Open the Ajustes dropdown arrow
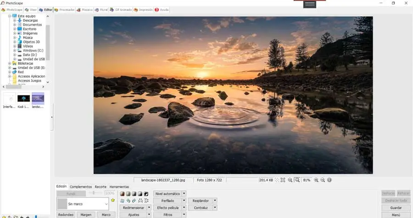 click(x=149, y=215)
